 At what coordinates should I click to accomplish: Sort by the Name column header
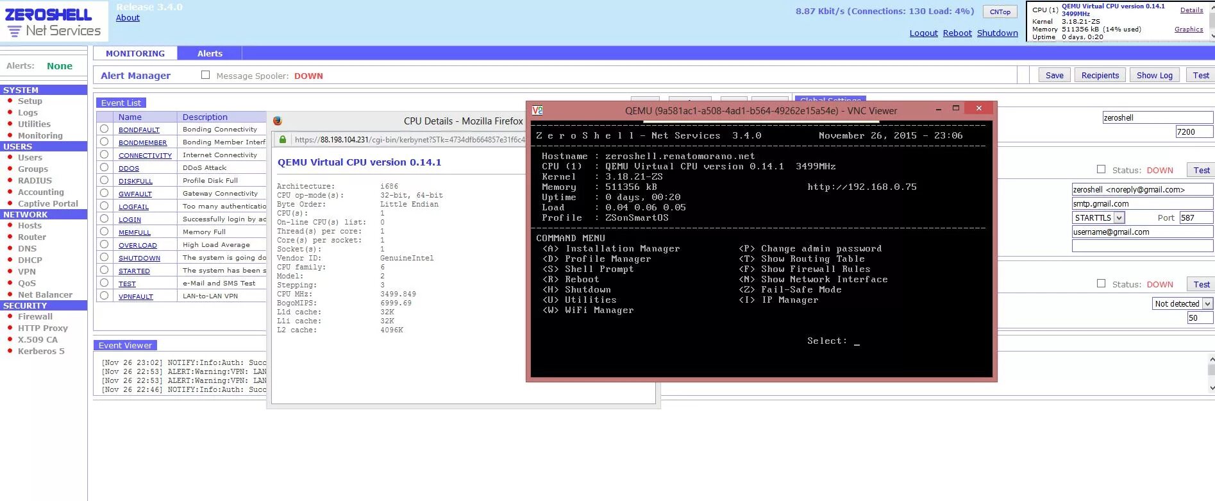click(130, 117)
